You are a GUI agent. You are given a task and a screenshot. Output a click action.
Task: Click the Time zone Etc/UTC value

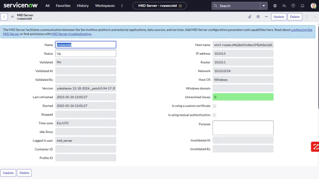[86, 123]
